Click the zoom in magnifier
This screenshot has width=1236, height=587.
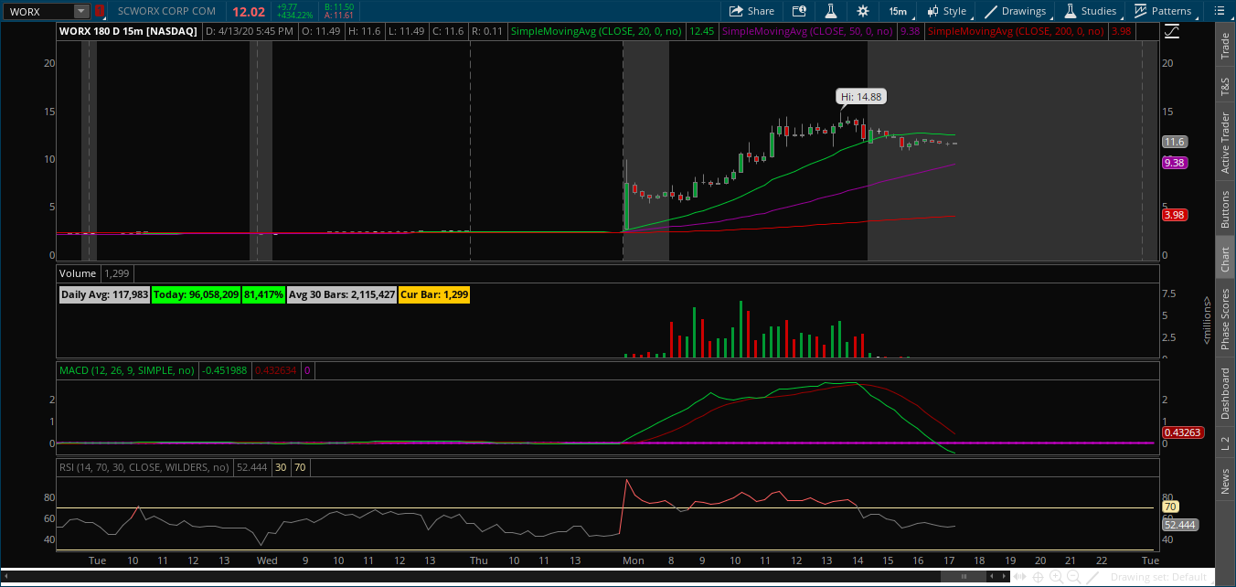point(1056,577)
